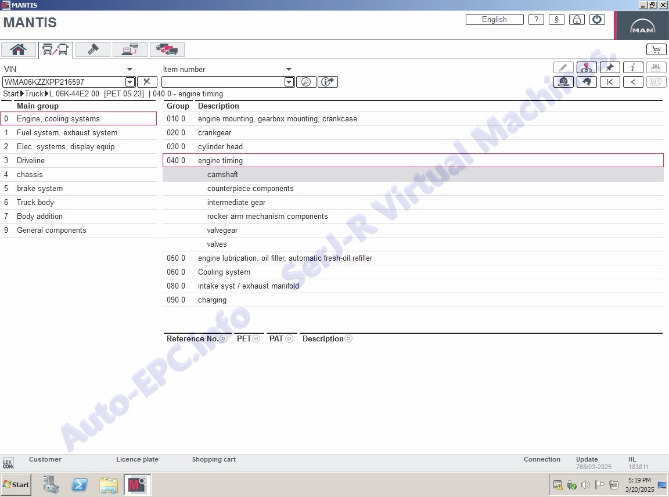The width and height of the screenshot is (669, 497).
Task: Click the English language button
Action: point(495,20)
